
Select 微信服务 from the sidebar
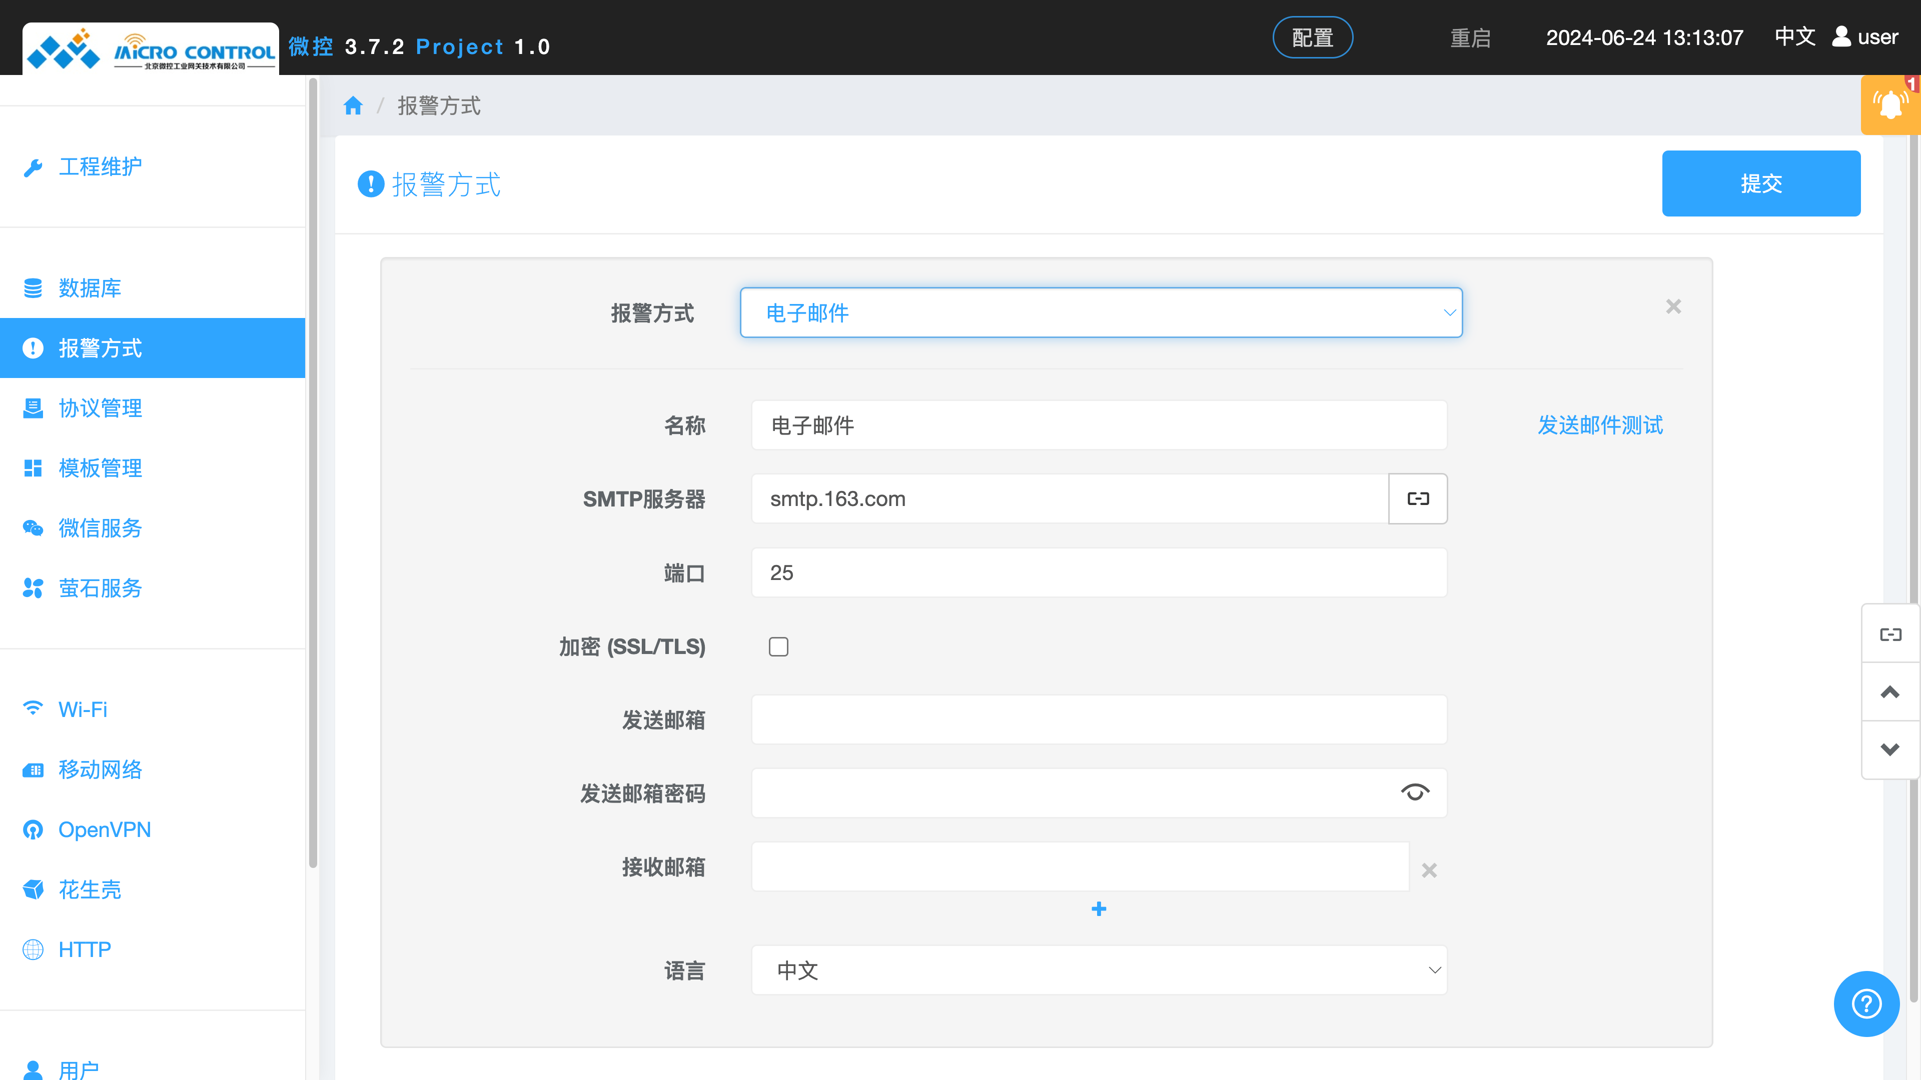100,527
